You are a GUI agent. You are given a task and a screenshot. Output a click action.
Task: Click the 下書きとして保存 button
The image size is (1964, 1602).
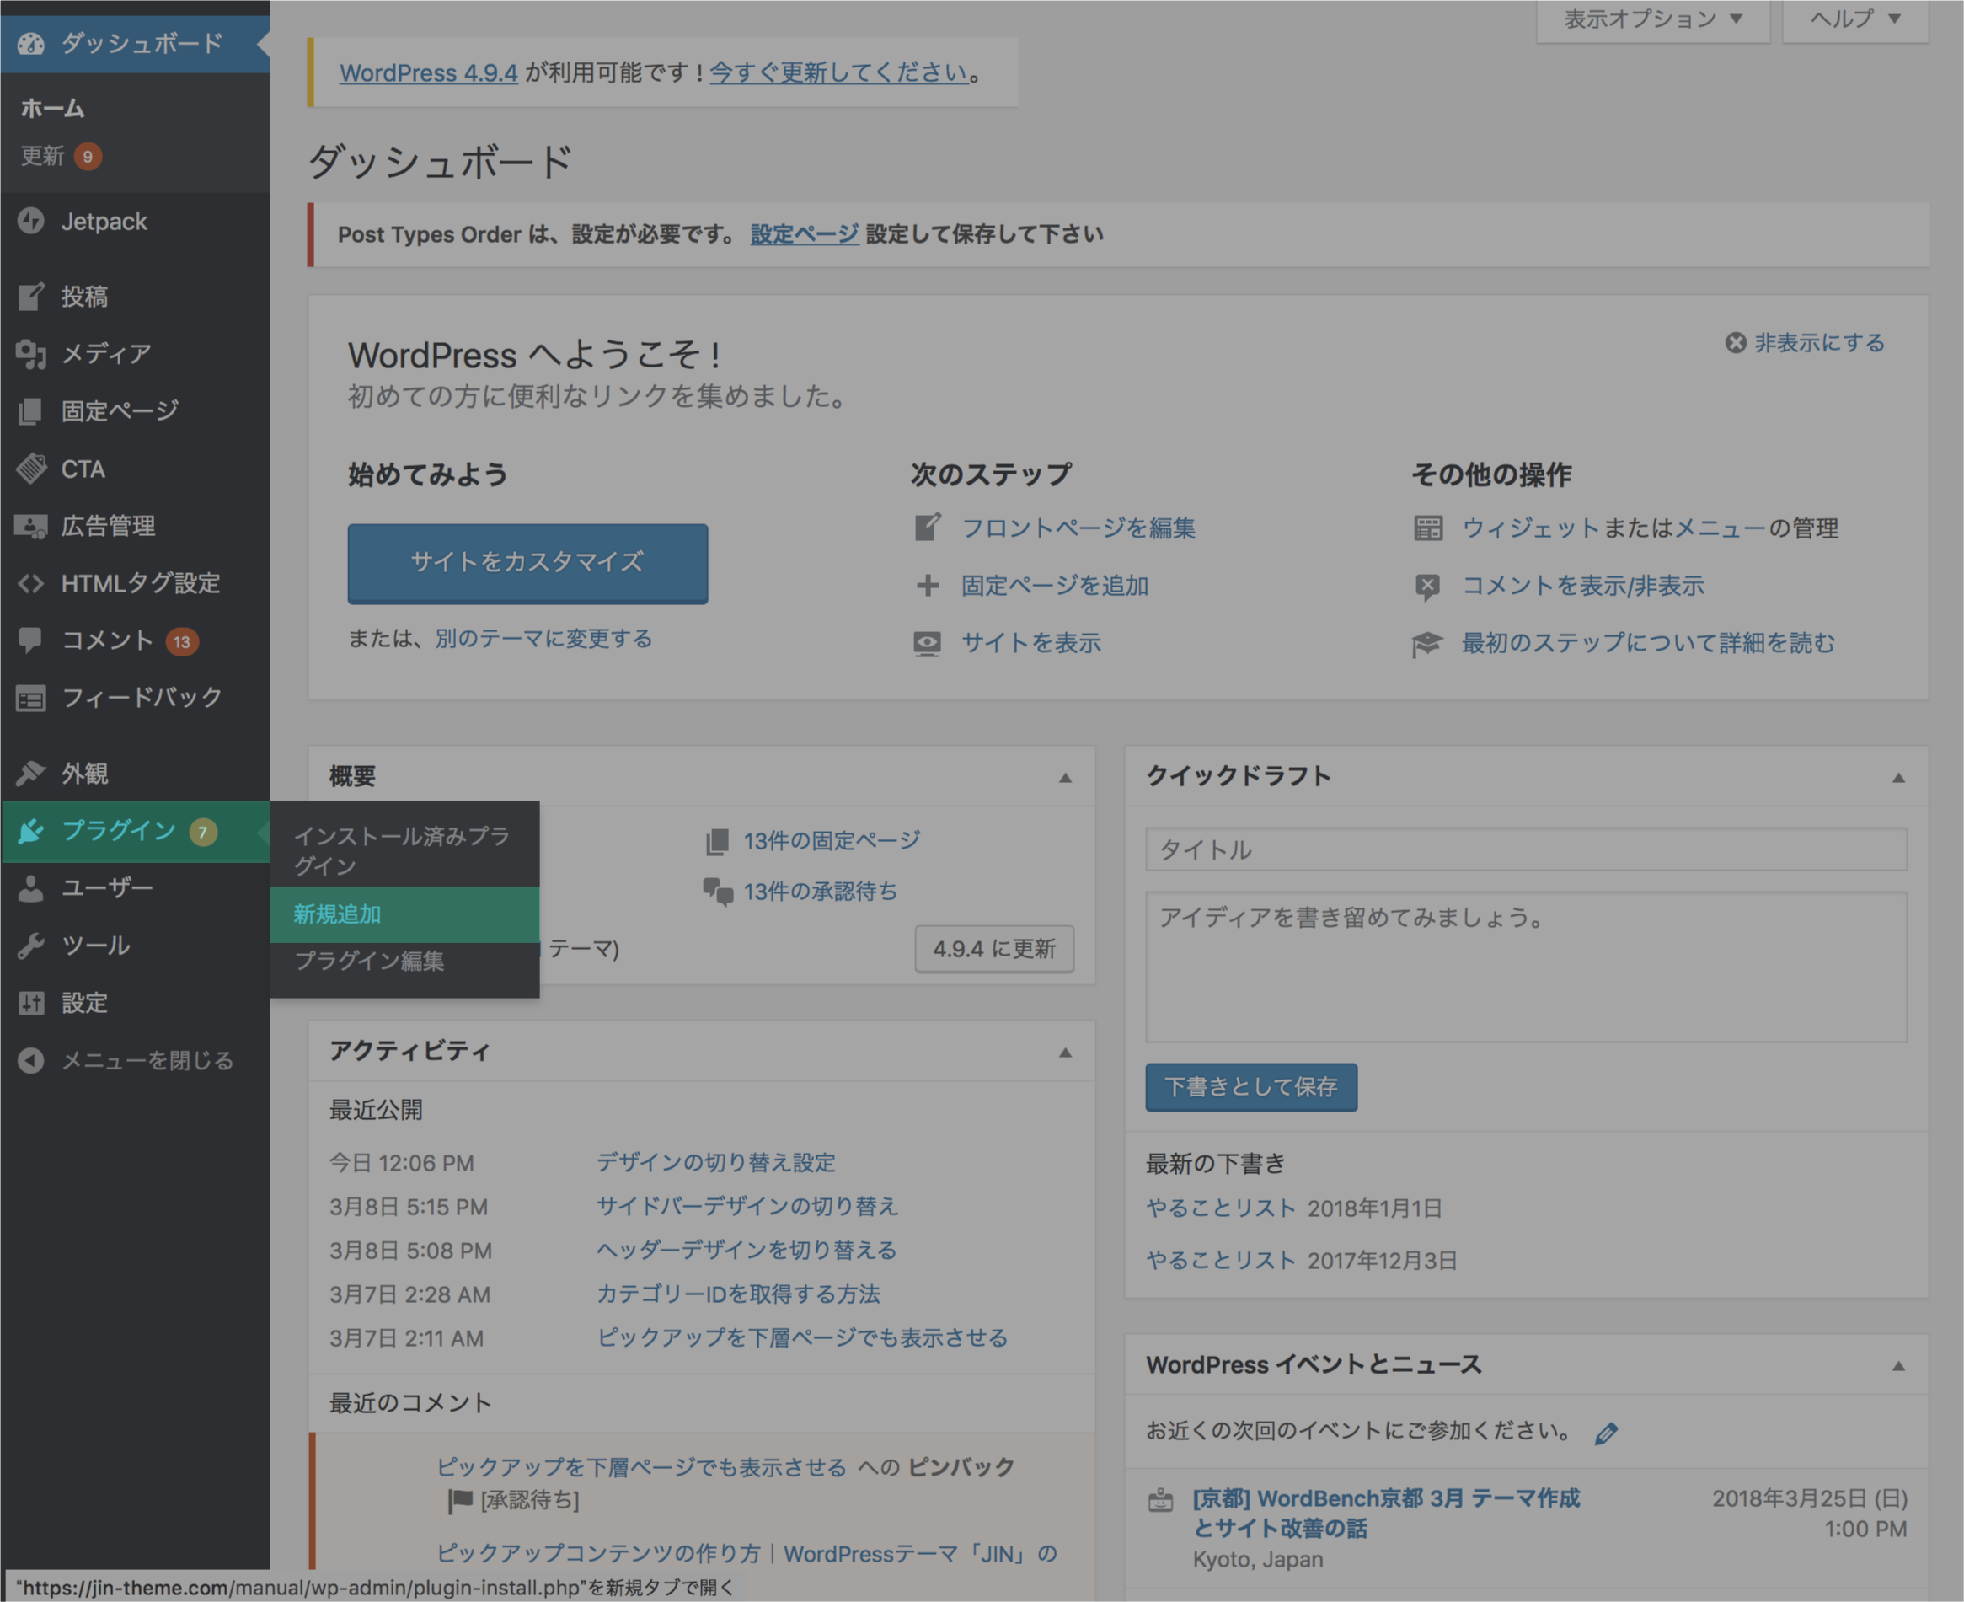pos(1251,1087)
